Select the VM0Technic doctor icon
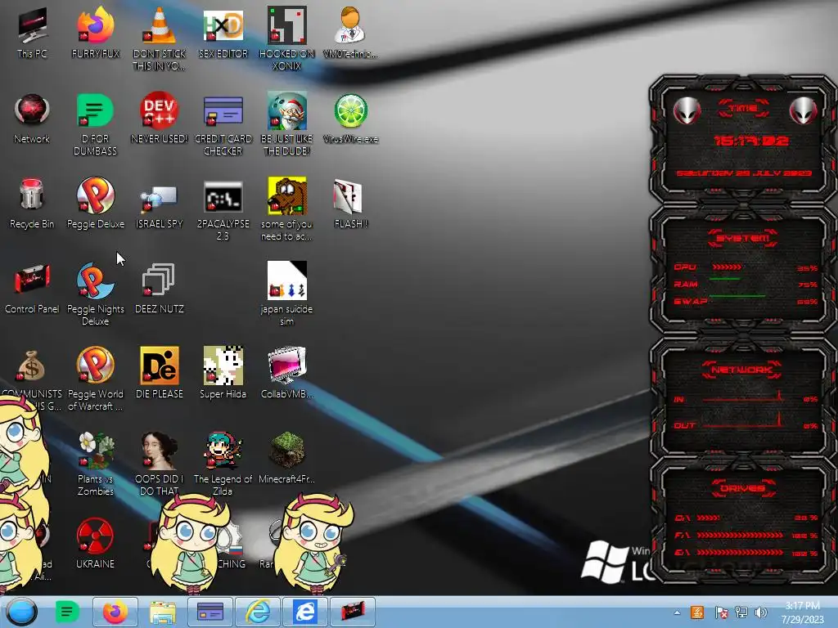The image size is (838, 628). click(350, 32)
